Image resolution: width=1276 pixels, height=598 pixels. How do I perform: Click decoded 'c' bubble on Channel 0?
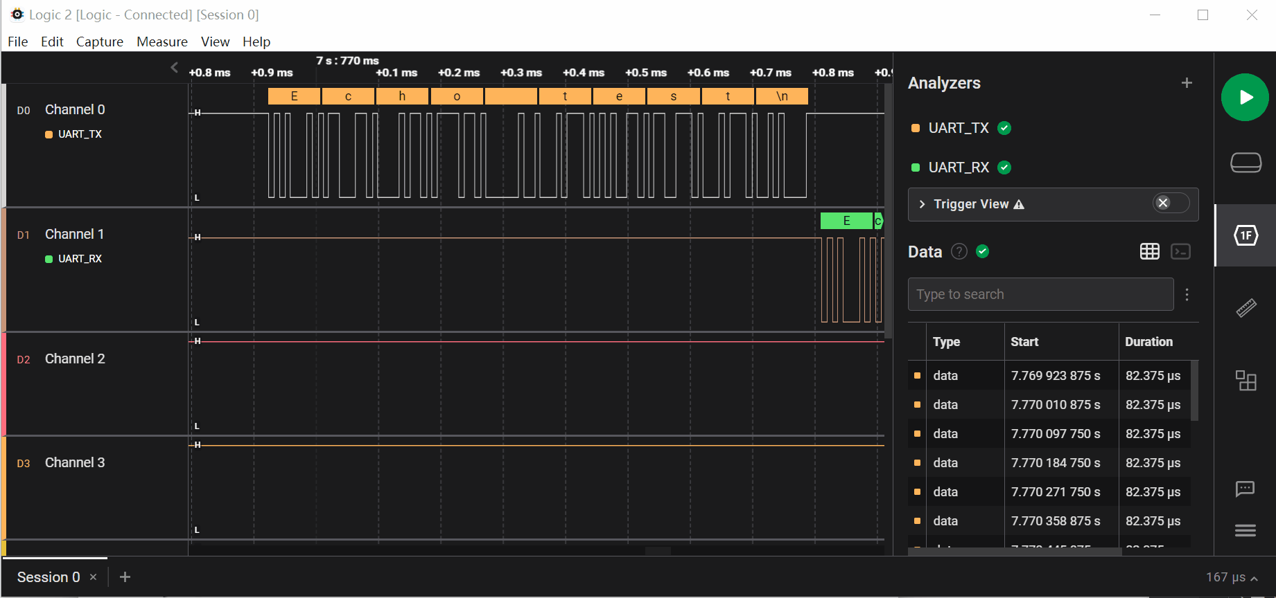pyautogui.click(x=348, y=96)
